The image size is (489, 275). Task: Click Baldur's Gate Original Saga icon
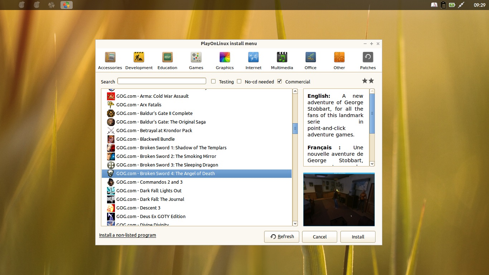(x=111, y=122)
